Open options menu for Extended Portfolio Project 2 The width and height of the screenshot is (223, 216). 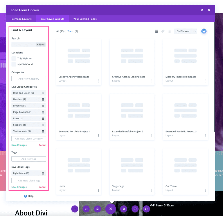click(152, 136)
